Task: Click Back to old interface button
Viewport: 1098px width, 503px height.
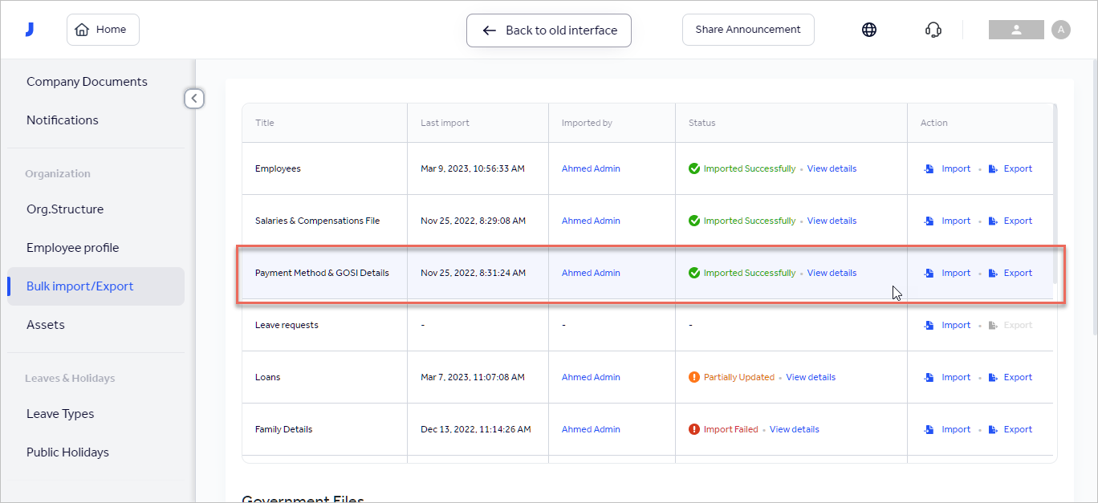Action: pyautogui.click(x=548, y=30)
